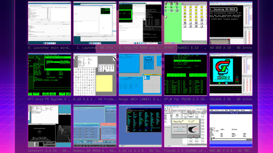Click caption 'ATT Unix PC System V …'

point(49,99)
